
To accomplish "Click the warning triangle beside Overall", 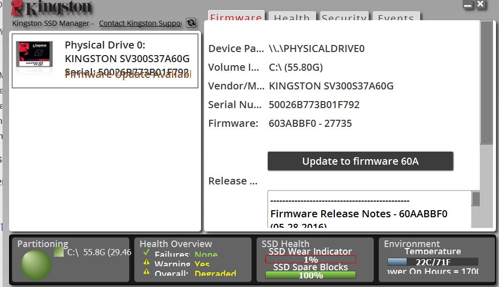I will tap(146, 272).
